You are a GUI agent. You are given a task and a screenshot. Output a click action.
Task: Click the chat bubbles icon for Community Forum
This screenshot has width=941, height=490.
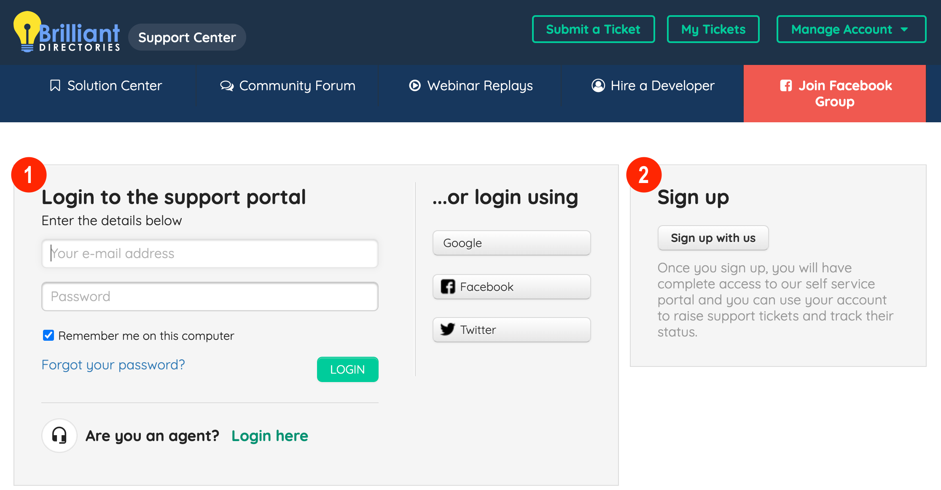click(227, 86)
